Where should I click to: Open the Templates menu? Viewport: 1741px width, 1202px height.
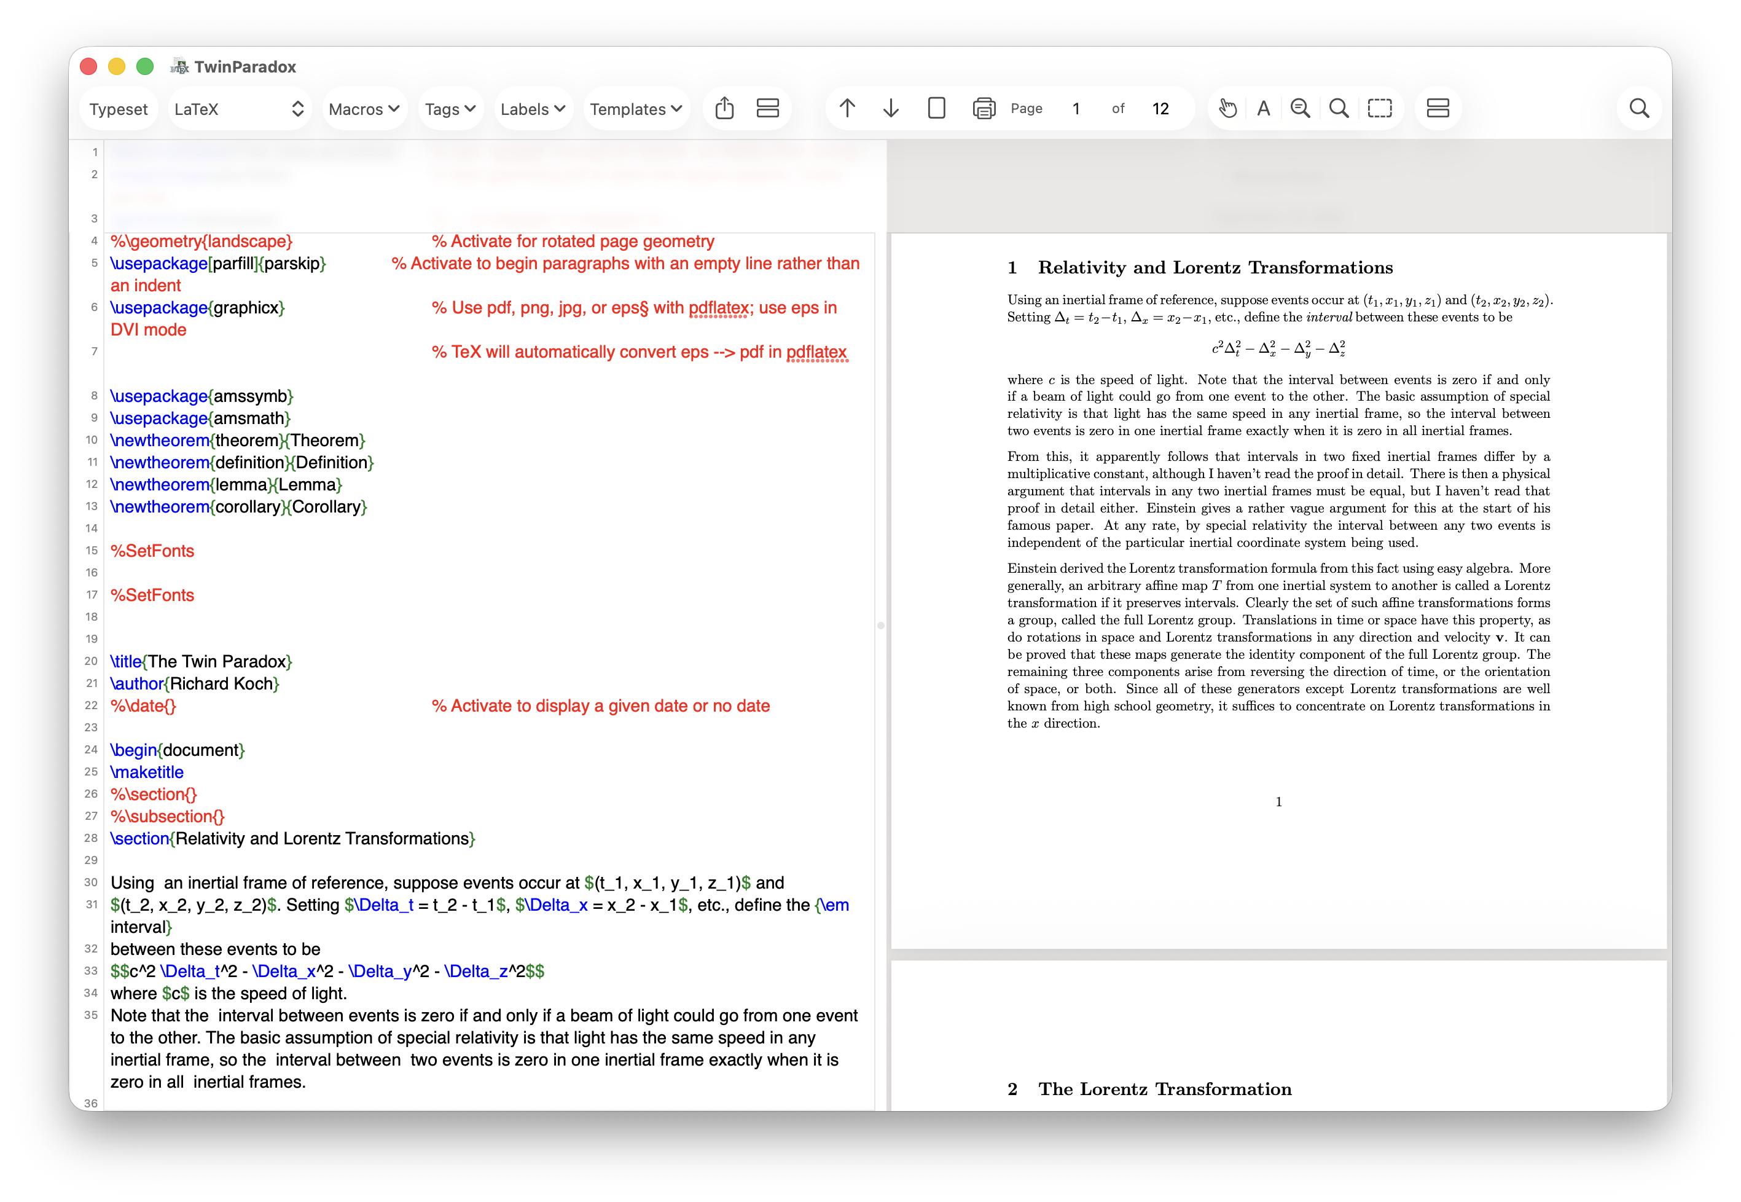635,109
